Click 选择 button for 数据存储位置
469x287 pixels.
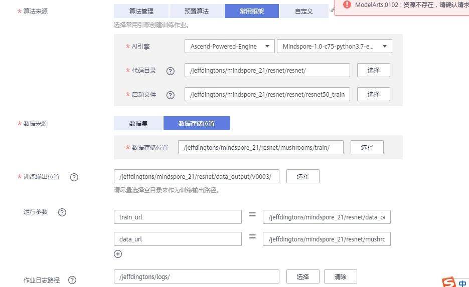tap(367, 148)
